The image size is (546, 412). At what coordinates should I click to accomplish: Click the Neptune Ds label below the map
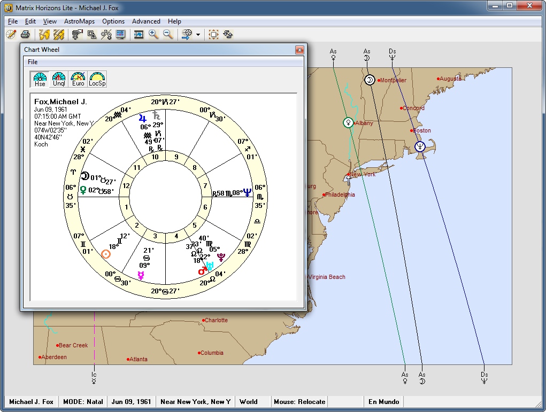pos(485,378)
